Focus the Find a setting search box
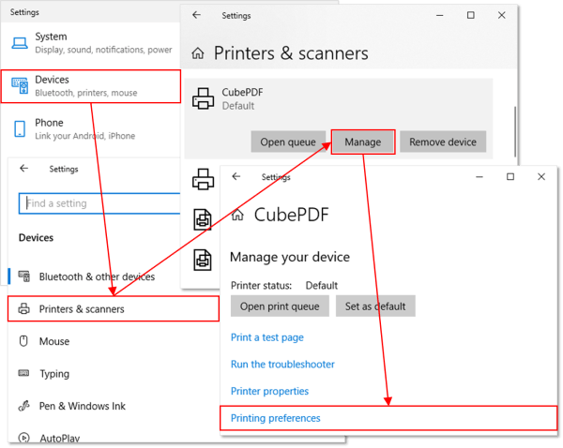This screenshot has height=448, width=563. click(x=99, y=203)
